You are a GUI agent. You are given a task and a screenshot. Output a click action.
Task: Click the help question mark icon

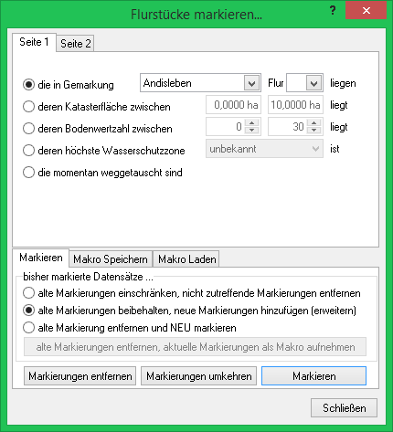tap(333, 11)
